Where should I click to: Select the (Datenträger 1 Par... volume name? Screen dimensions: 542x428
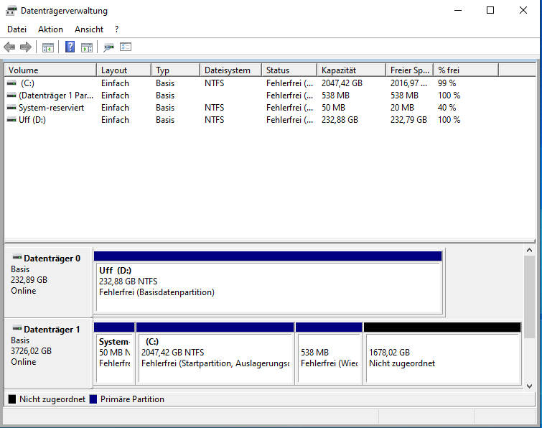56,96
